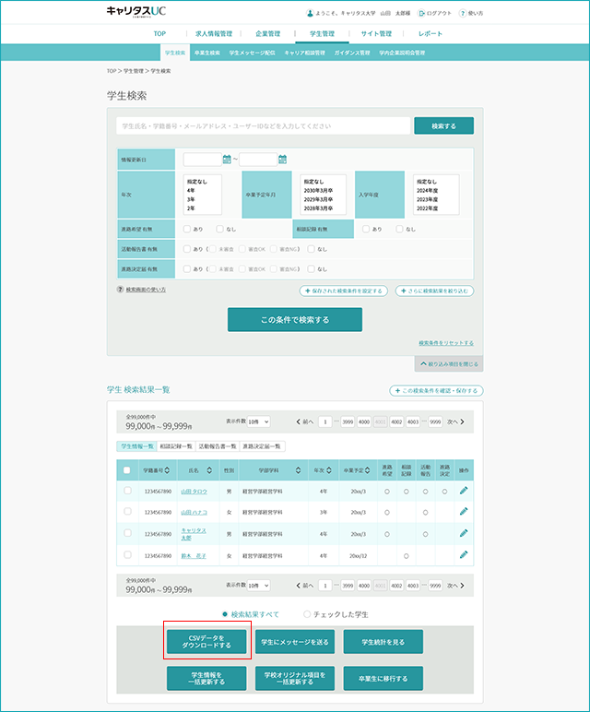Sort the 卒業予定 column
Screen dimensions: 590x712
click(x=367, y=470)
